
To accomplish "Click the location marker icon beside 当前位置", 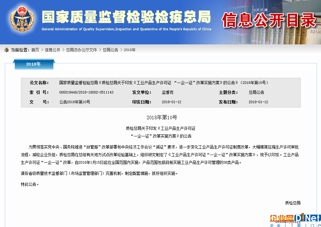I will [x=6, y=50].
